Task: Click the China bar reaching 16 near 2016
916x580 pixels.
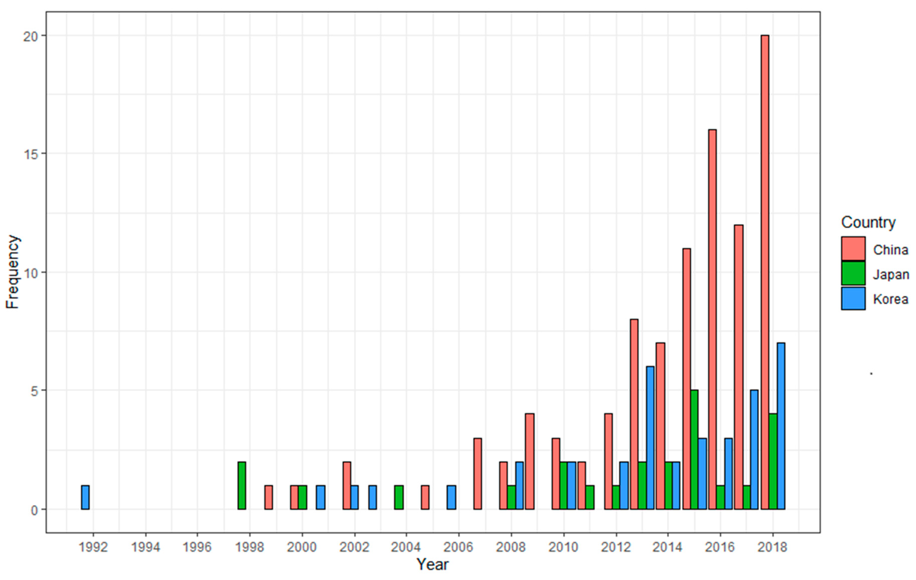Action: coord(712,319)
